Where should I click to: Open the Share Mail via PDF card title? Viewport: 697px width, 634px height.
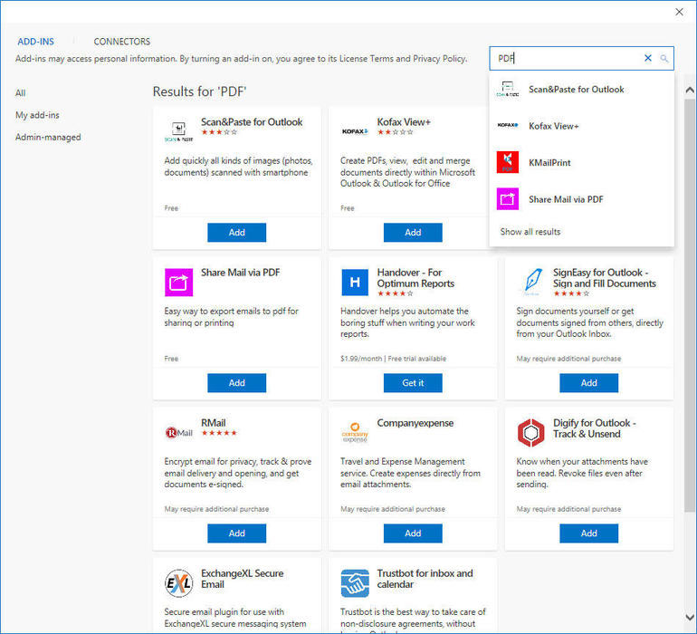[x=241, y=273]
